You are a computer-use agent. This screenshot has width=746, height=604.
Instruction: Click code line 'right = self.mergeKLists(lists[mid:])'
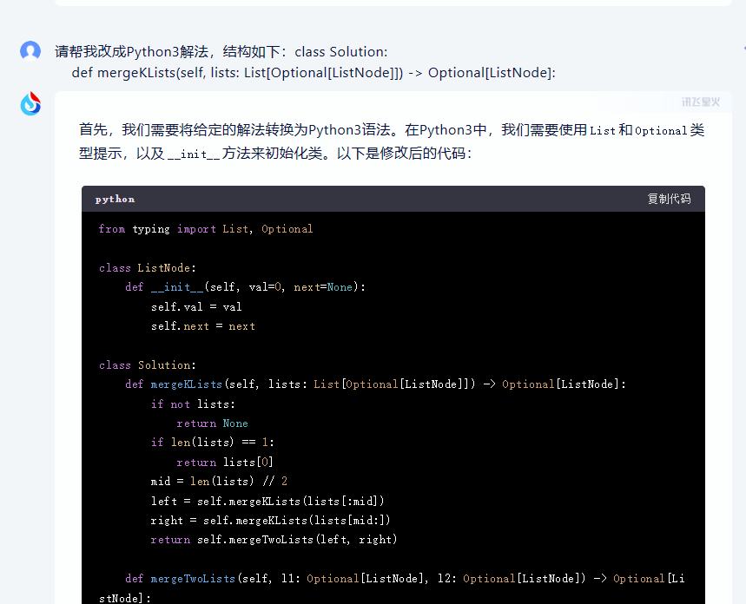pyautogui.click(x=271, y=521)
